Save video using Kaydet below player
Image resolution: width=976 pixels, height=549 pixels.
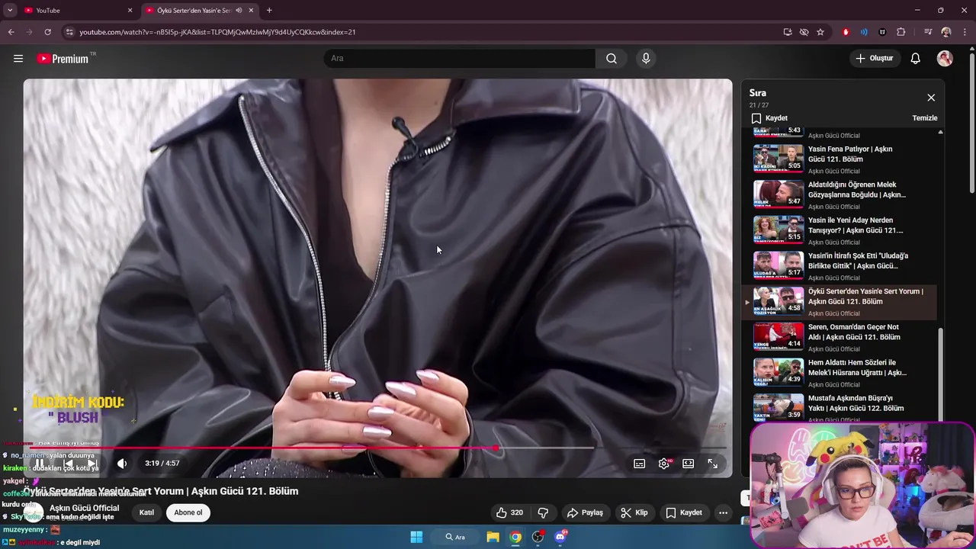(684, 512)
